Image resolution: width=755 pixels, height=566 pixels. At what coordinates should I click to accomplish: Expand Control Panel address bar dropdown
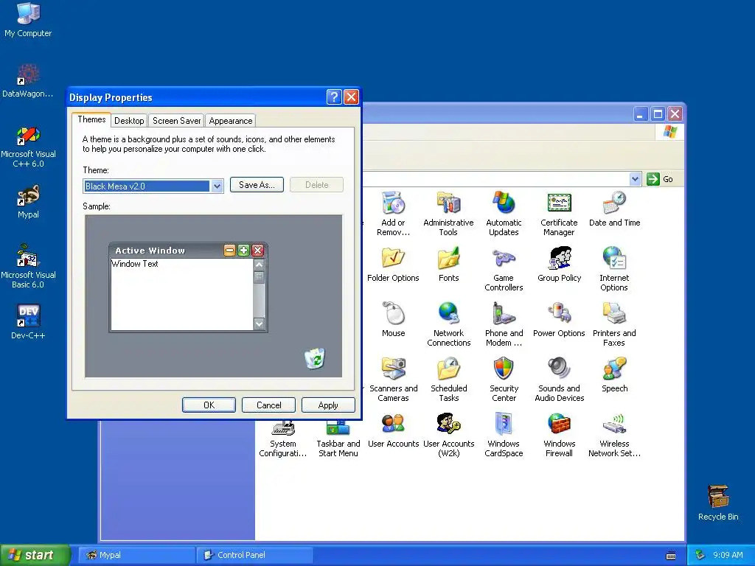tap(635, 179)
